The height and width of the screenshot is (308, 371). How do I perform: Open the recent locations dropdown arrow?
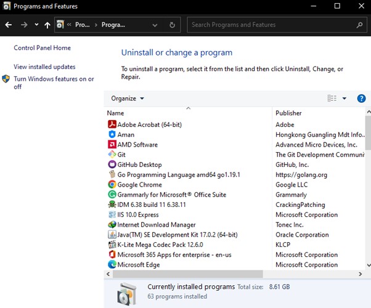pyautogui.click(x=36, y=24)
